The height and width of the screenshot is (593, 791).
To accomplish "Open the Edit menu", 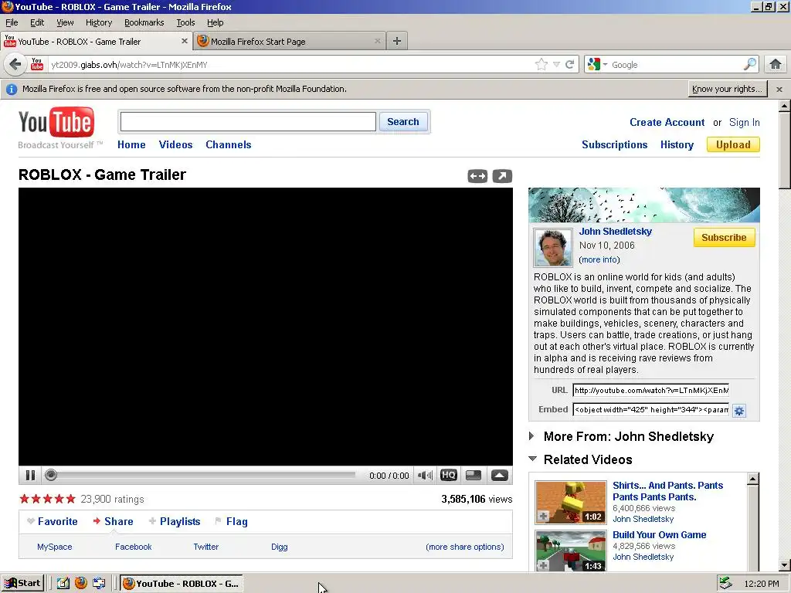I will tap(37, 22).
